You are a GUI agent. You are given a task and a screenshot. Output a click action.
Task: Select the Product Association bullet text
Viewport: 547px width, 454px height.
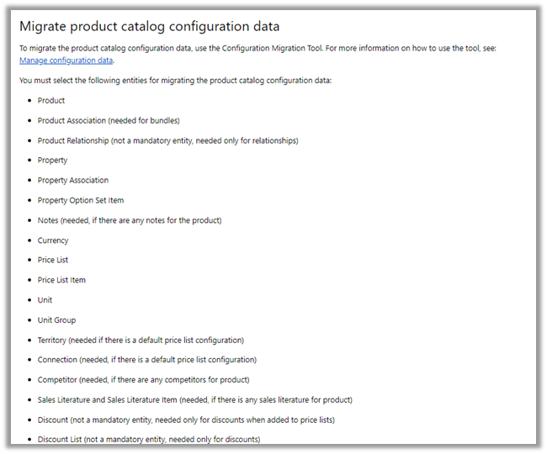point(109,120)
